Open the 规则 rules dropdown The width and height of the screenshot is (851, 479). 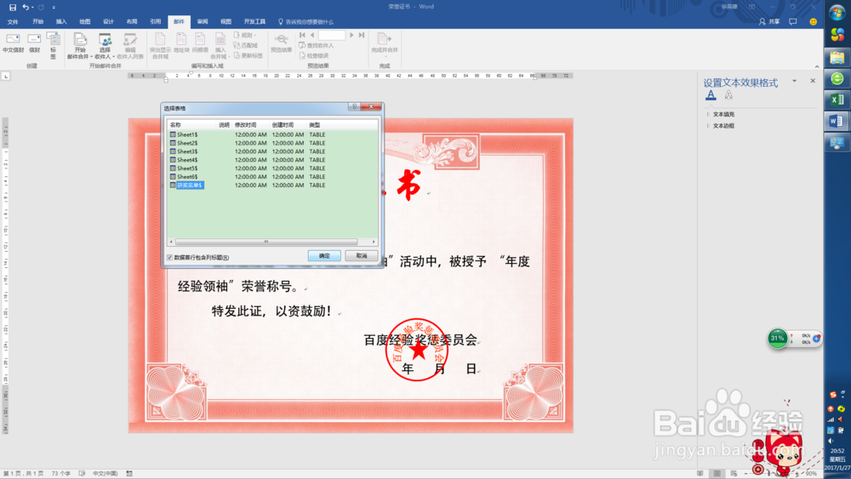[x=245, y=35]
